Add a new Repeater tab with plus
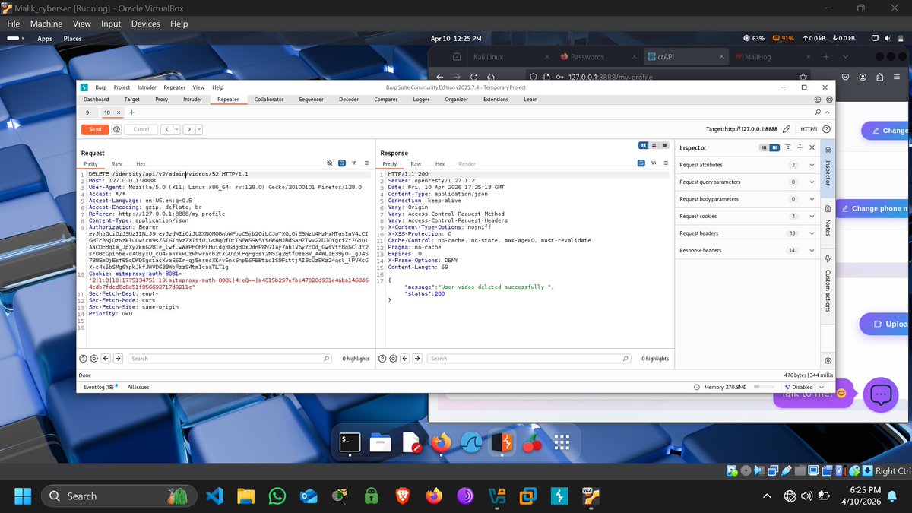This screenshot has height=513, width=912. pyautogui.click(x=131, y=112)
